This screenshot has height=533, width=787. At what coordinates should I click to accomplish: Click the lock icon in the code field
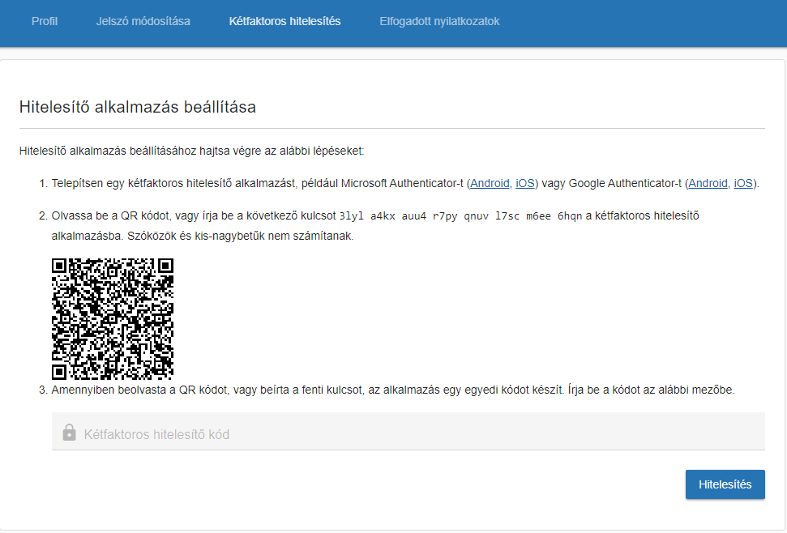[71, 433]
